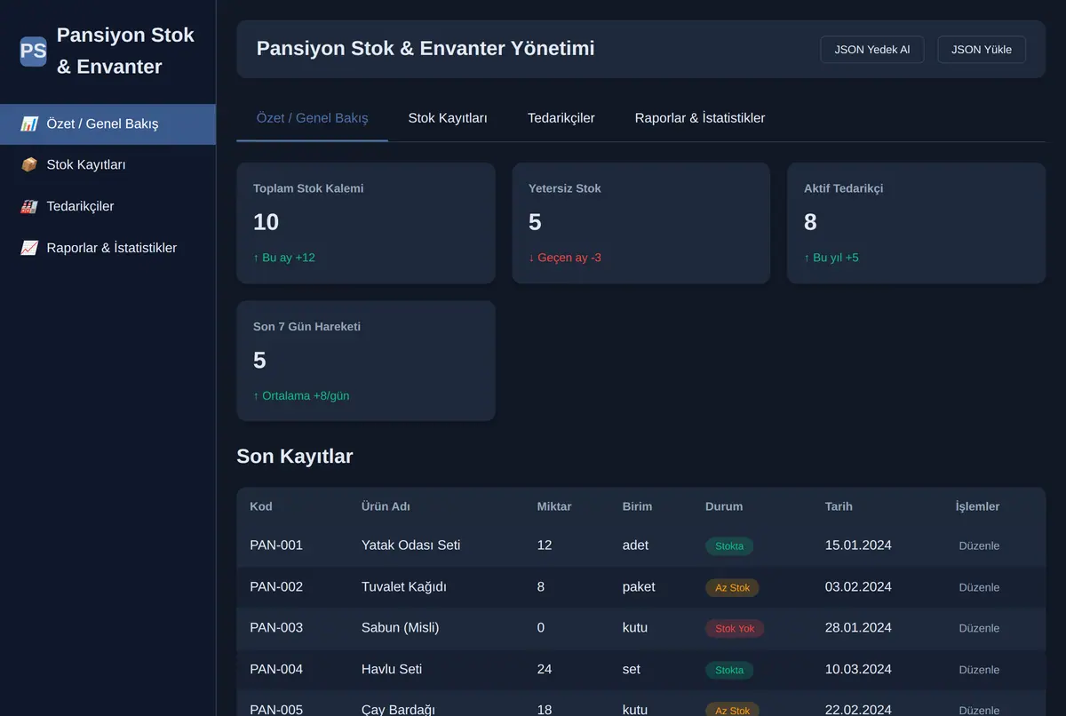Click the Ürün Adı column header
This screenshot has height=716, width=1066.
pyautogui.click(x=386, y=506)
